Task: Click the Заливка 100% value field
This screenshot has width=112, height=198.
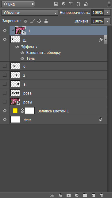Action: point(98,21)
